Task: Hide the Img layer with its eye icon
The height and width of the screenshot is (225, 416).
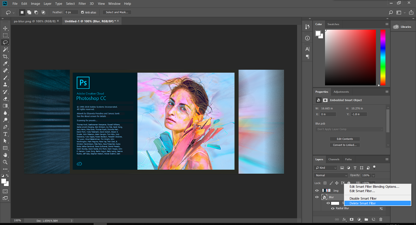Action: click(317, 191)
